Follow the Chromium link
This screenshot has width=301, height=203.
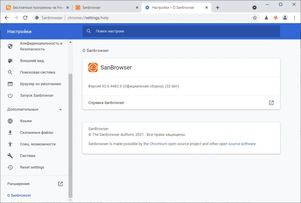[158, 144]
